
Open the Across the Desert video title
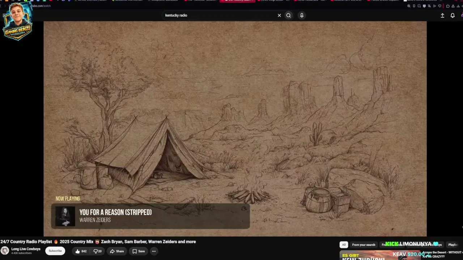click(x=442, y=254)
